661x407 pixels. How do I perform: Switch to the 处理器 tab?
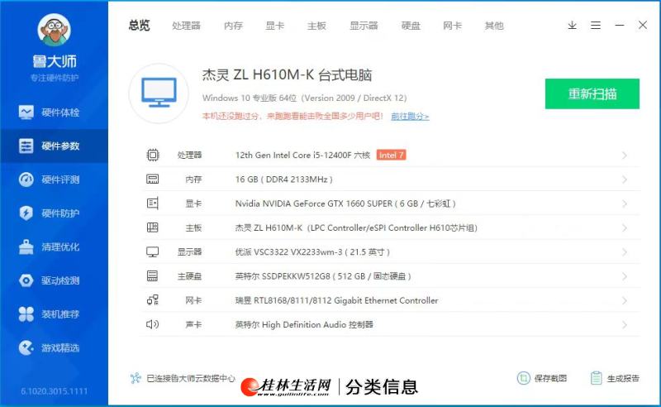187,26
